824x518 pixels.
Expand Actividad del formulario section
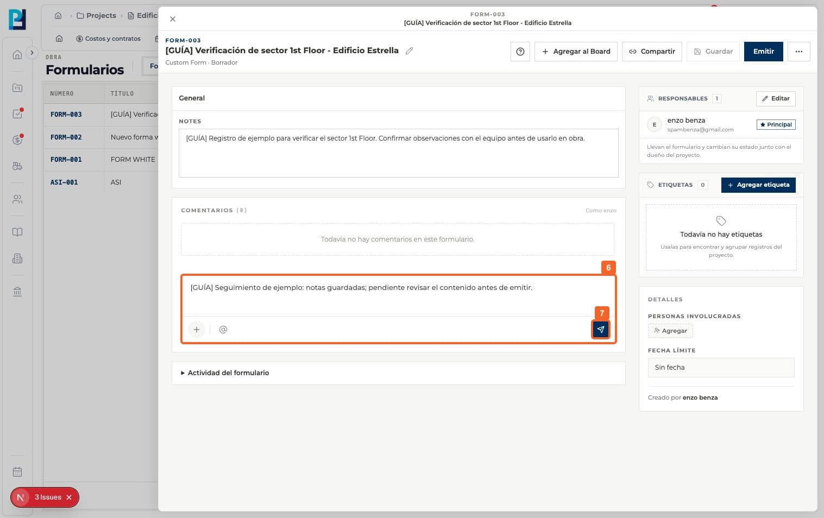point(225,373)
